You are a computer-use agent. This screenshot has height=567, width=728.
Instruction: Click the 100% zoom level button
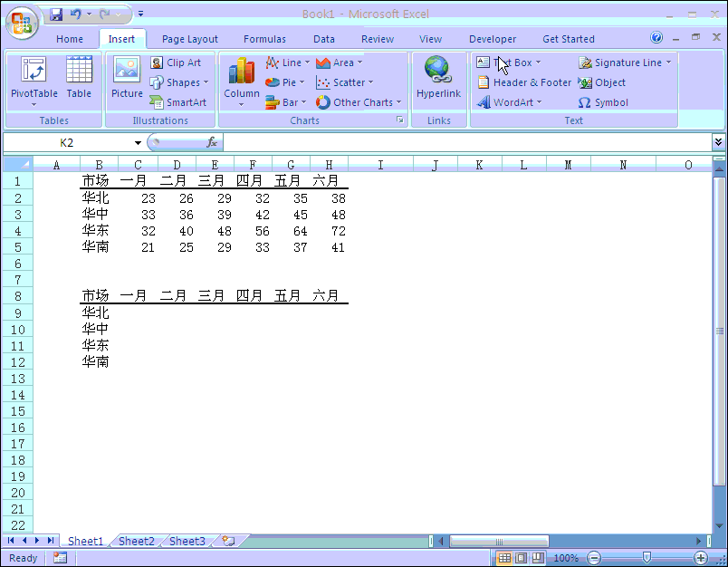click(566, 558)
